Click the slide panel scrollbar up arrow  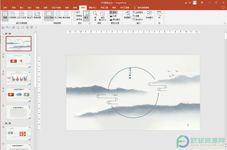pos(35,31)
